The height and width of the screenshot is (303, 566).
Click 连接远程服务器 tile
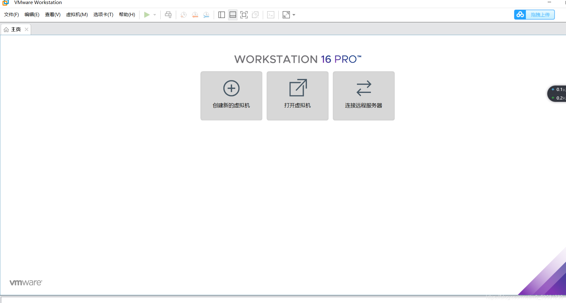(x=364, y=96)
